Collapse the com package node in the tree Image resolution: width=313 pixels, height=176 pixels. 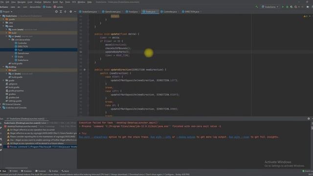[10, 40]
